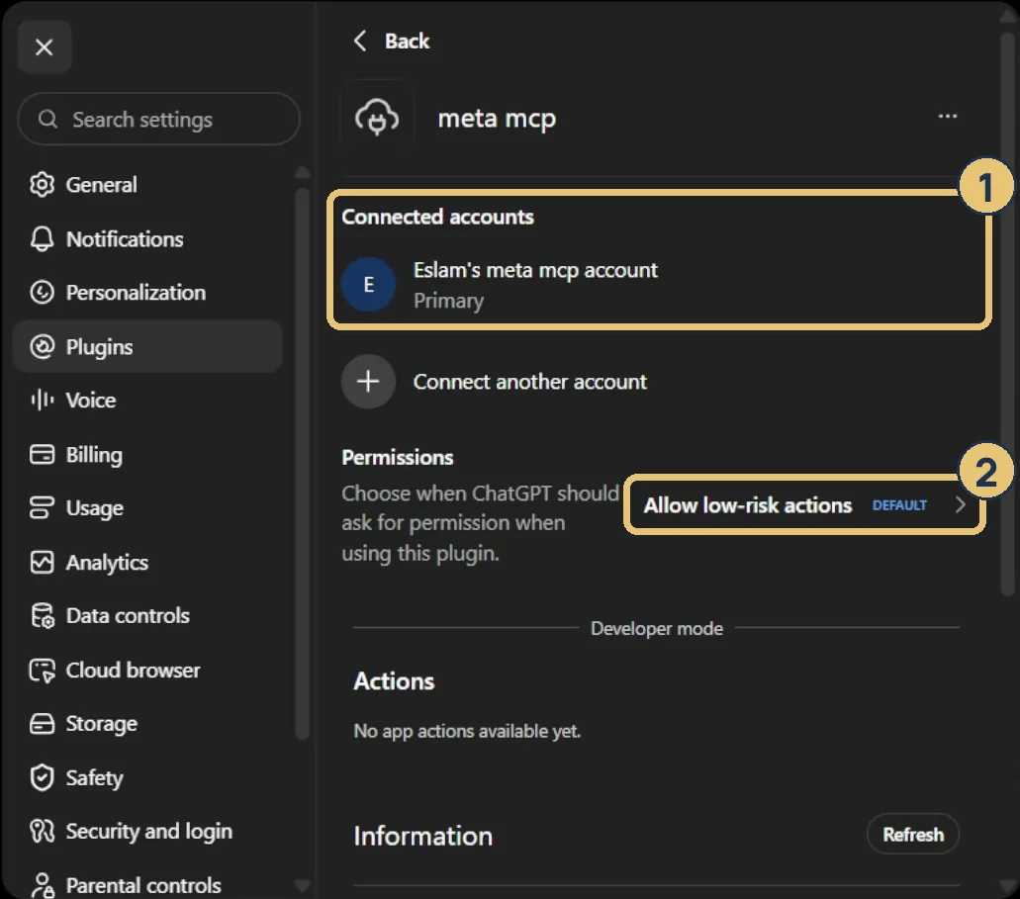Click the General gear icon
The image size is (1020, 899).
43,185
